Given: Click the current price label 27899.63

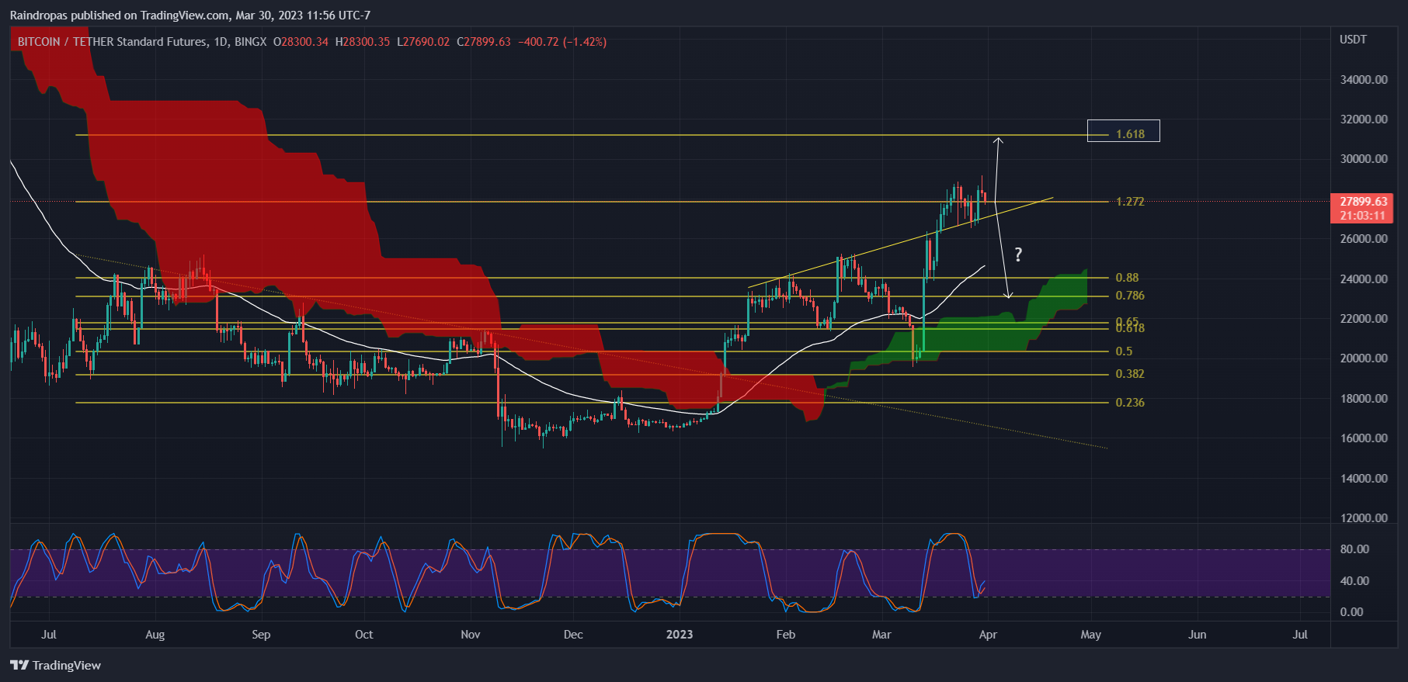Looking at the screenshot, I should [x=1363, y=202].
